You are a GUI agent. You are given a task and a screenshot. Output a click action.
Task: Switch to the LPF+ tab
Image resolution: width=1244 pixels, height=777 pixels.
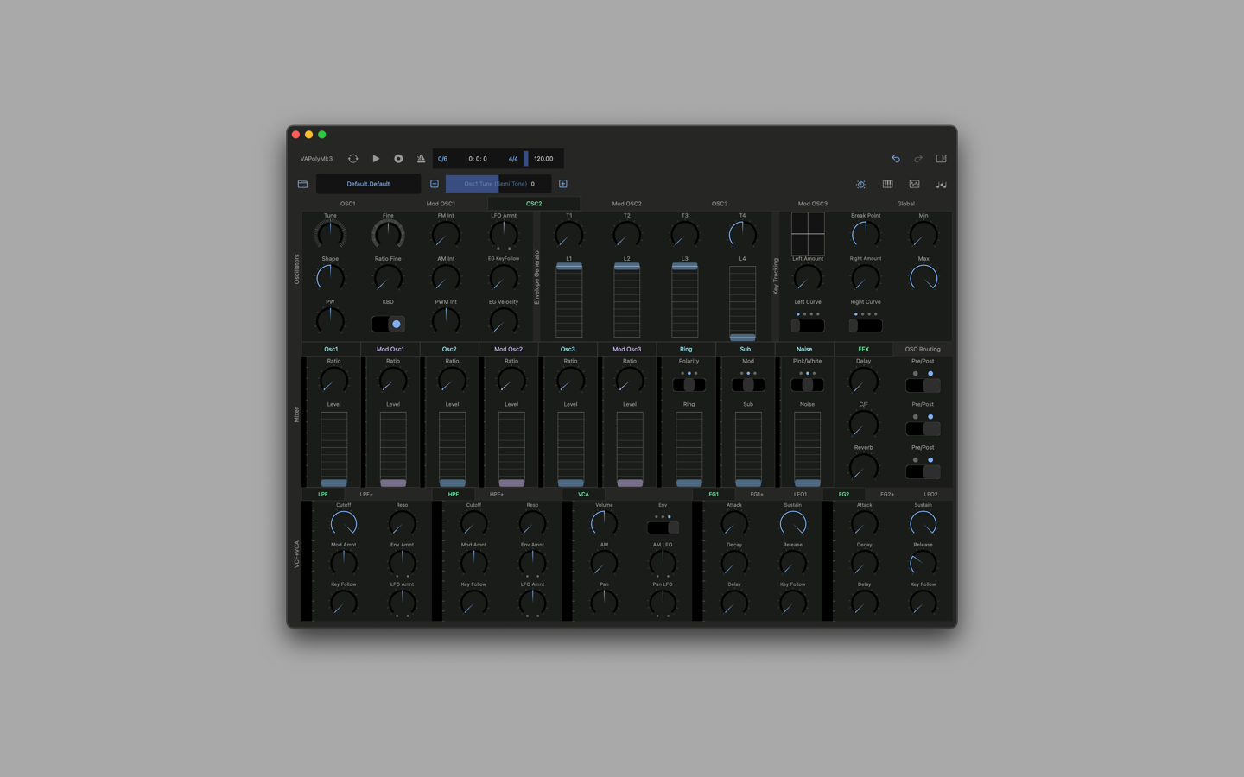pyautogui.click(x=366, y=495)
